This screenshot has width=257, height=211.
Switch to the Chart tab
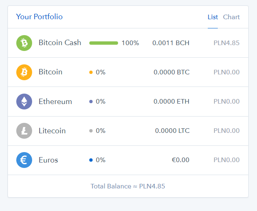coord(231,17)
